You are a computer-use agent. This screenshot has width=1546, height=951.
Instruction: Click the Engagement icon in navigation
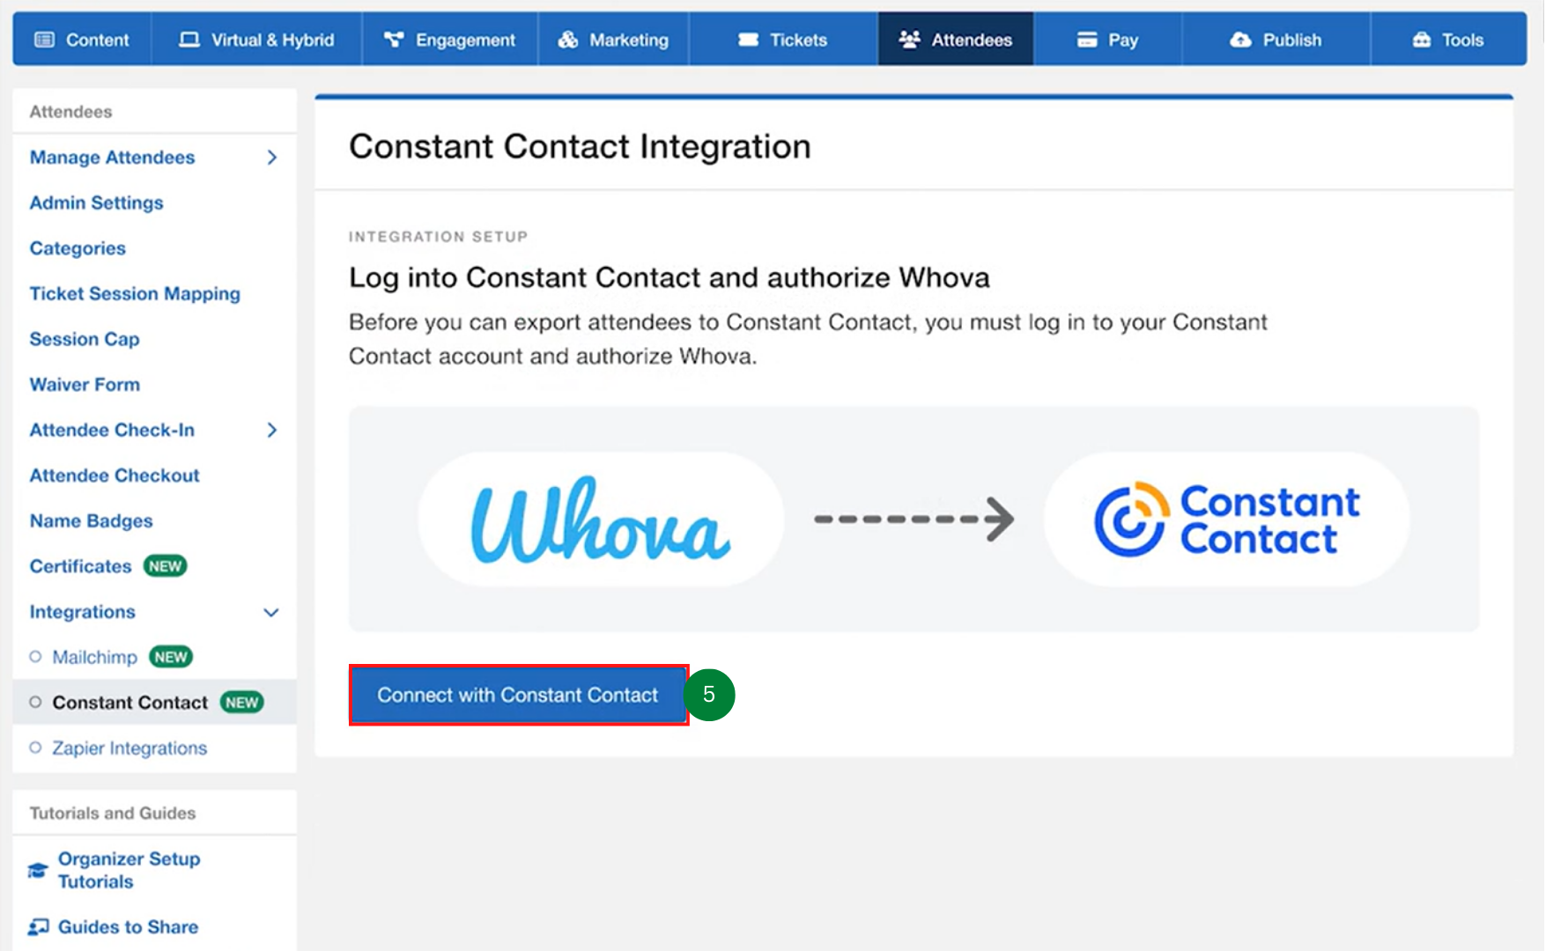pos(393,39)
